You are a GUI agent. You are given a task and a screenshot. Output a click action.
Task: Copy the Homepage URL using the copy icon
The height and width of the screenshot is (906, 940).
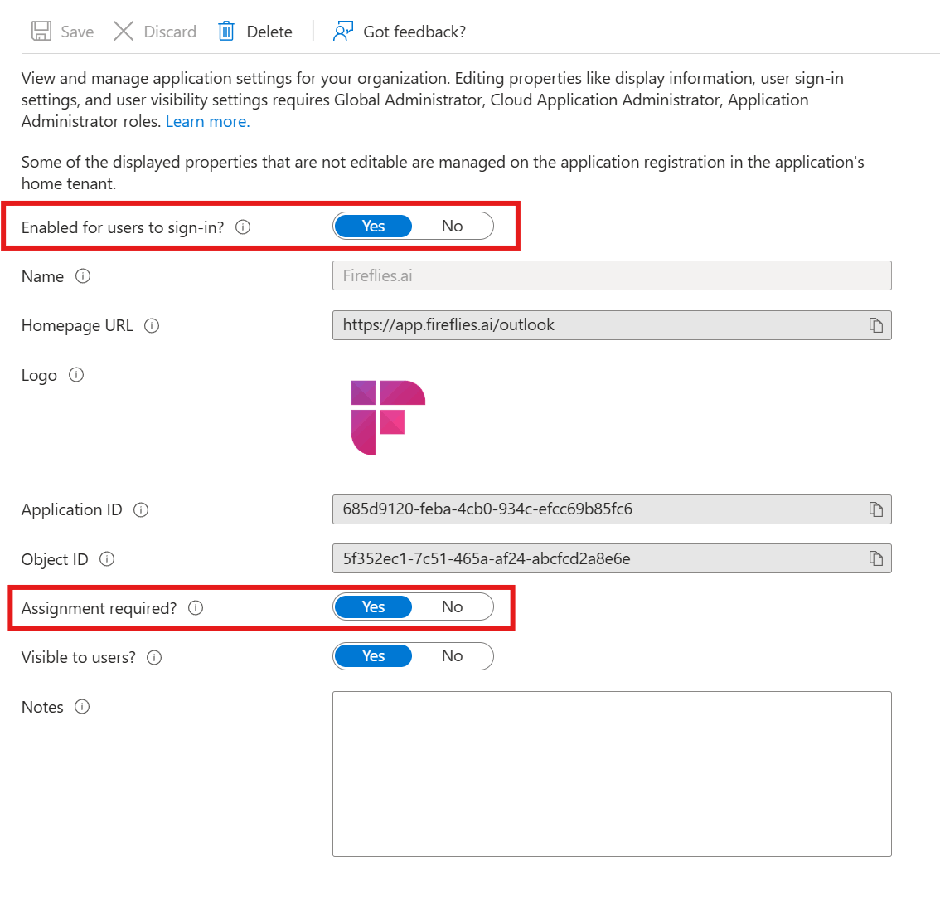click(x=876, y=325)
